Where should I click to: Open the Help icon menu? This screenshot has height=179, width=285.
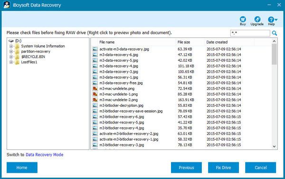click(272, 19)
